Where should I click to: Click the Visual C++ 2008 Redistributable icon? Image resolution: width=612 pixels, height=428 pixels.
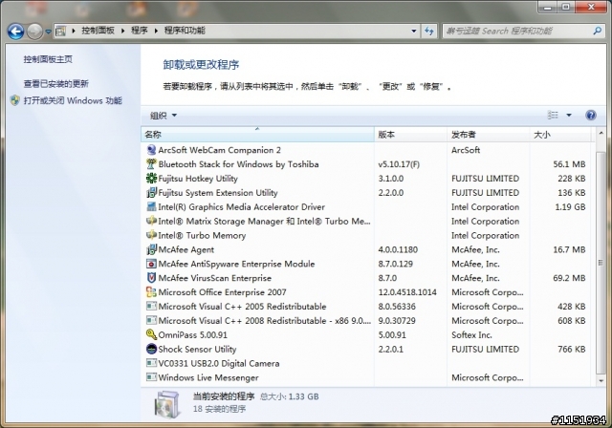point(151,320)
